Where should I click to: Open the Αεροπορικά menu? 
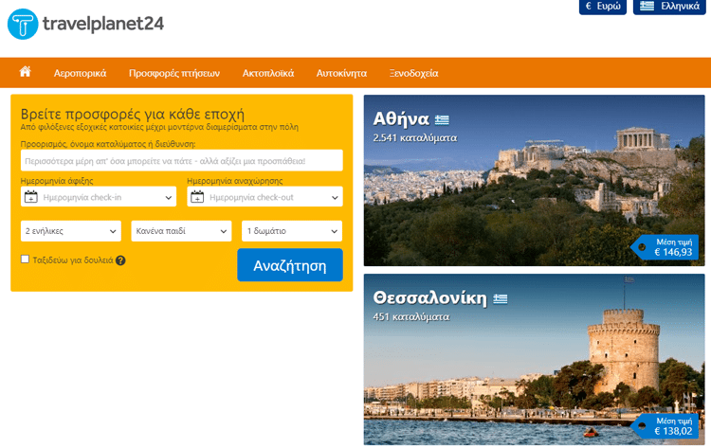coord(81,73)
